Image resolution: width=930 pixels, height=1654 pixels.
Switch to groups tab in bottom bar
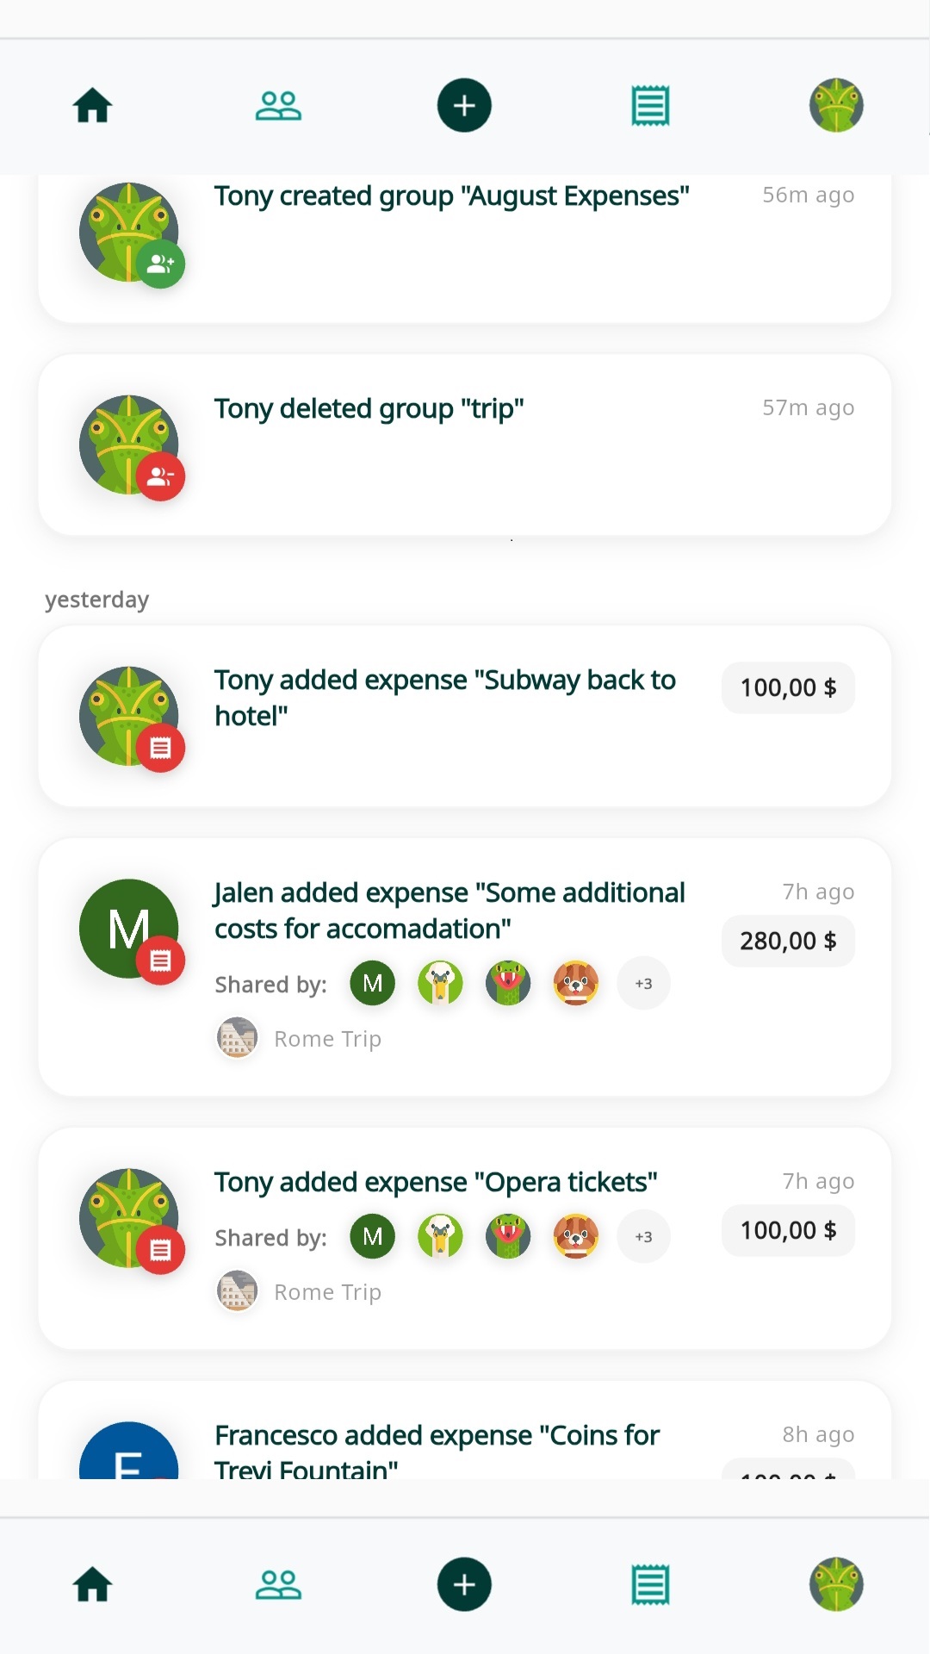pyautogui.click(x=278, y=1584)
